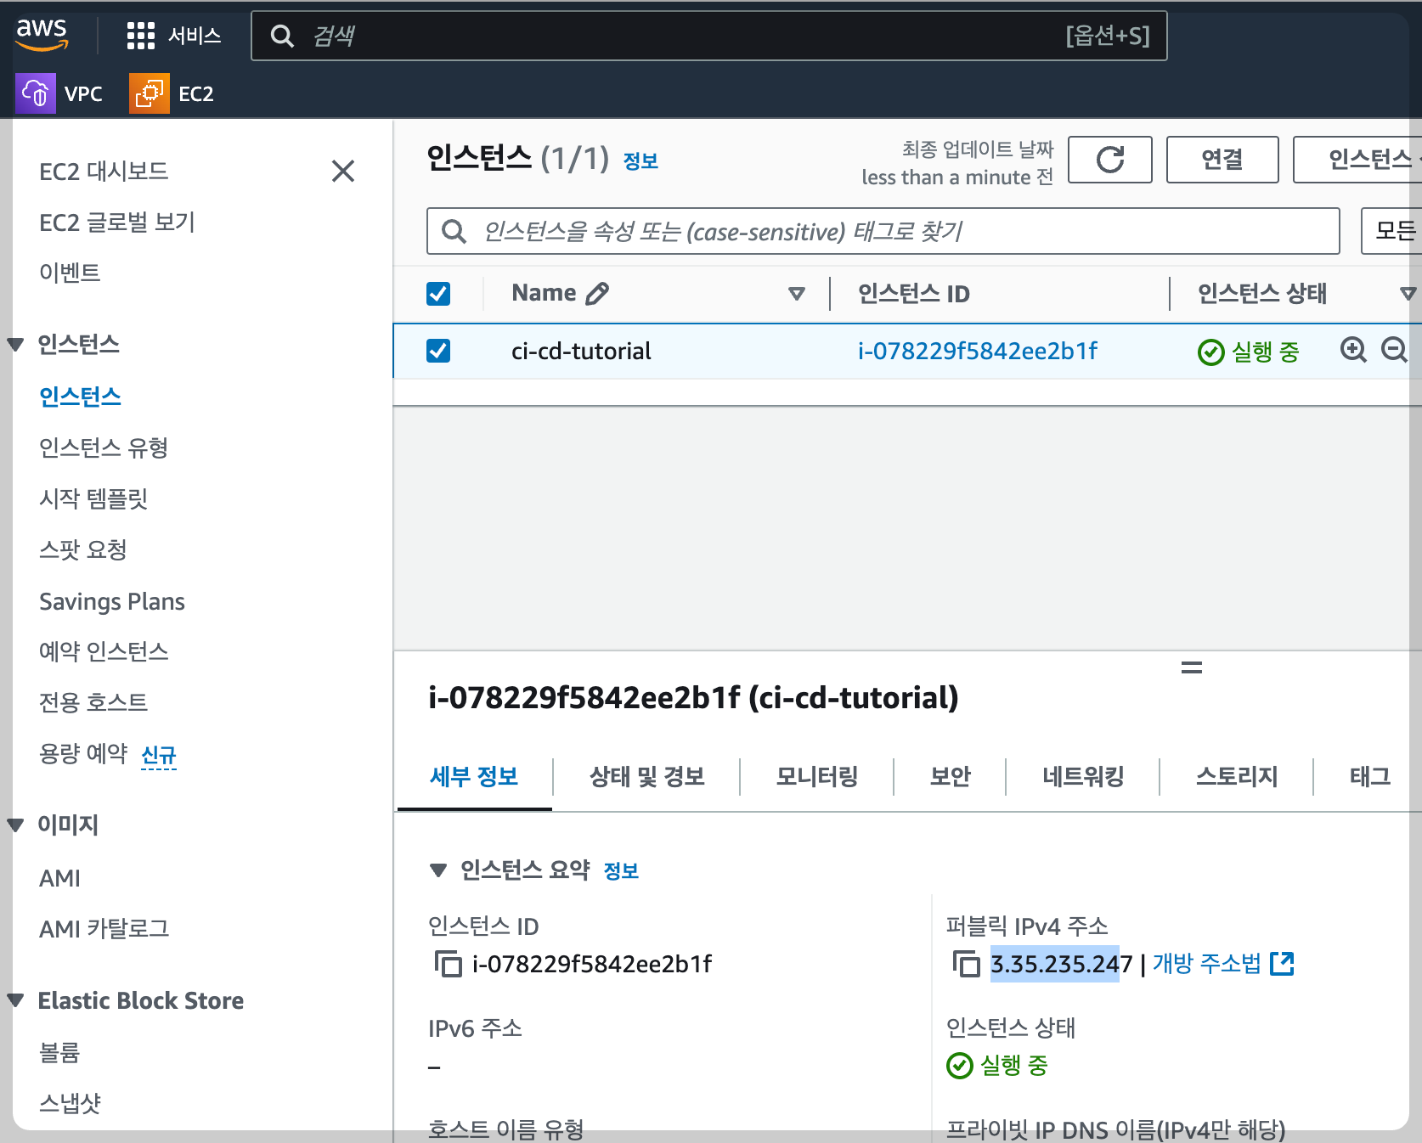The height and width of the screenshot is (1143, 1422).
Task: Click the top AWS search field
Action: 709,36
